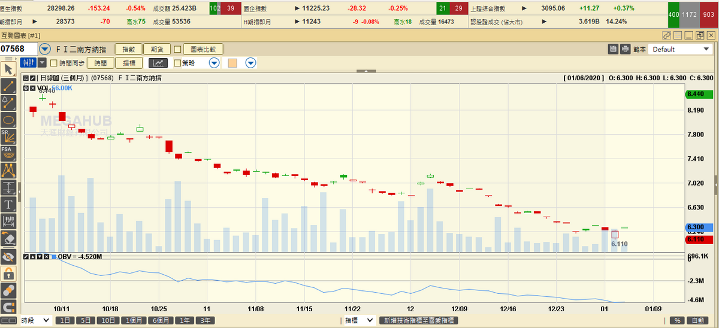Expand the stock code 07568 dropdown arrow
The width and height of the screenshot is (719, 328).
pos(45,49)
